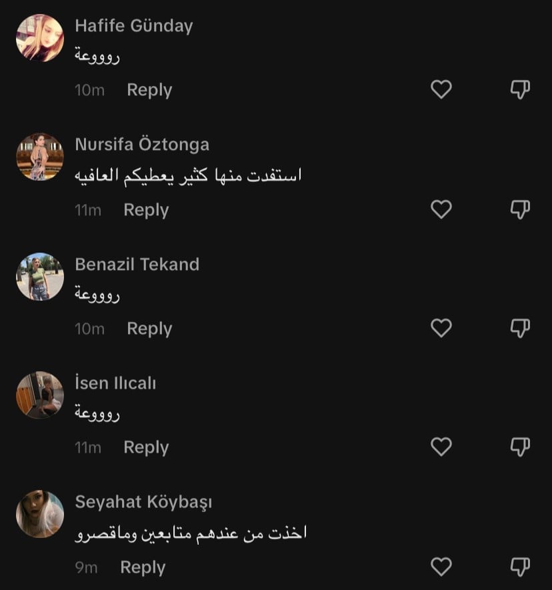Dislike İsen Ilıcalı's comment

[x=520, y=447]
